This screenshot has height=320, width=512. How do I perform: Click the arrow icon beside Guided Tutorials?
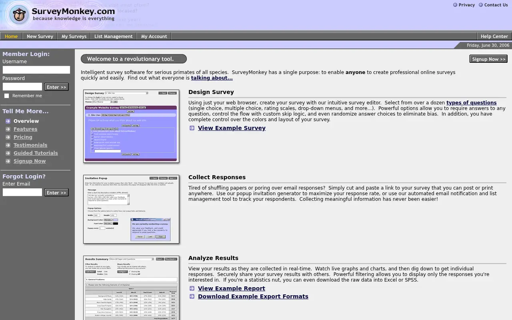[8, 153]
